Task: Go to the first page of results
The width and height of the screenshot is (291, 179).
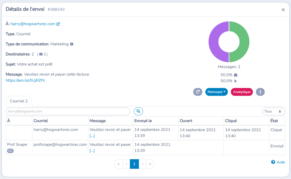Action: pos(118,164)
